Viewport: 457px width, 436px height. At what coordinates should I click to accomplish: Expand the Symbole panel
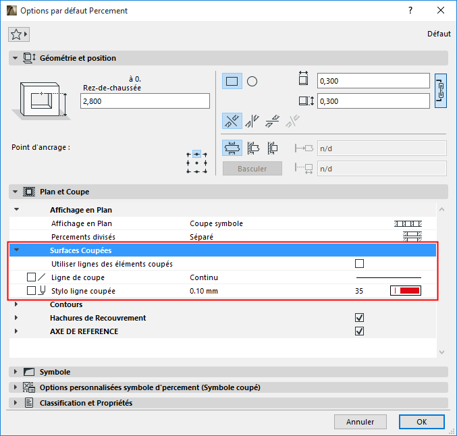click(x=16, y=372)
